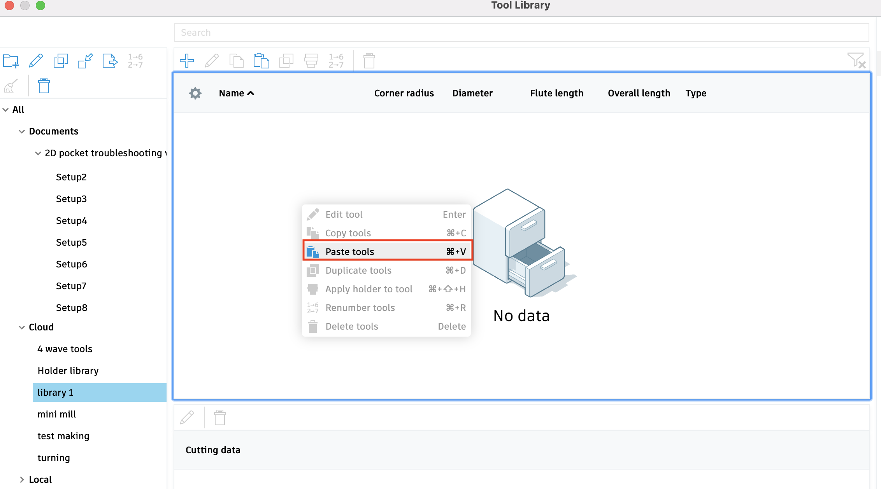Click the Search input field

521,33
